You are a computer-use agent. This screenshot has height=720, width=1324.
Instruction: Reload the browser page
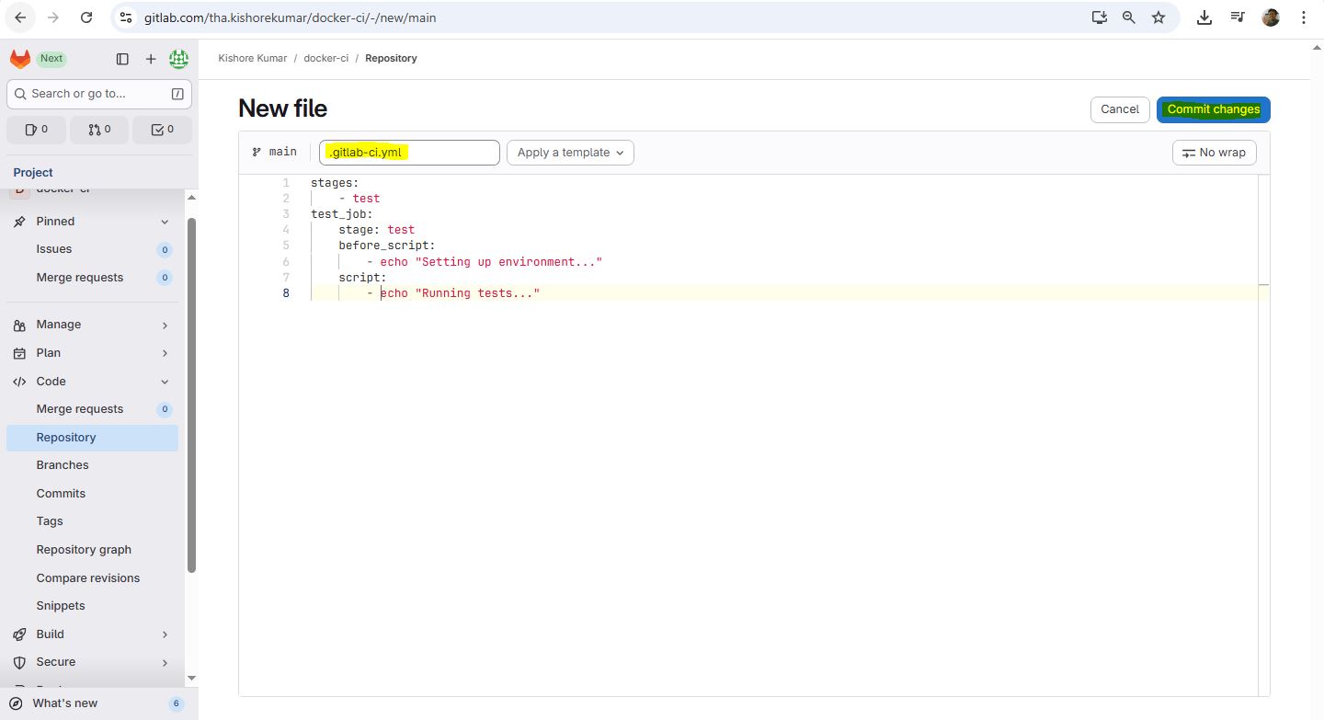click(x=86, y=17)
